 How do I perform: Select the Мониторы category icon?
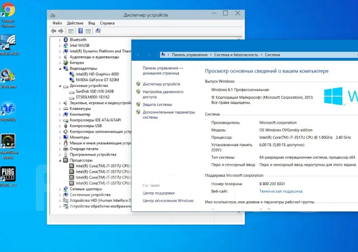[x=66, y=137]
